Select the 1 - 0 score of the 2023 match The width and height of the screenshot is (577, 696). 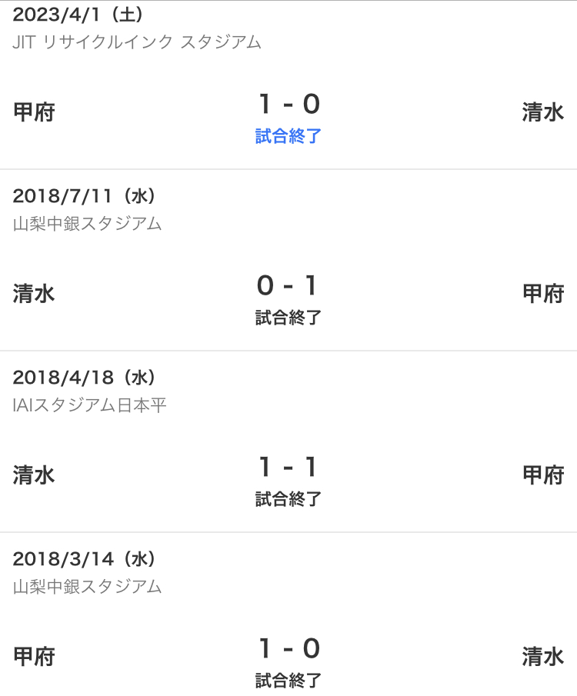[x=289, y=105]
